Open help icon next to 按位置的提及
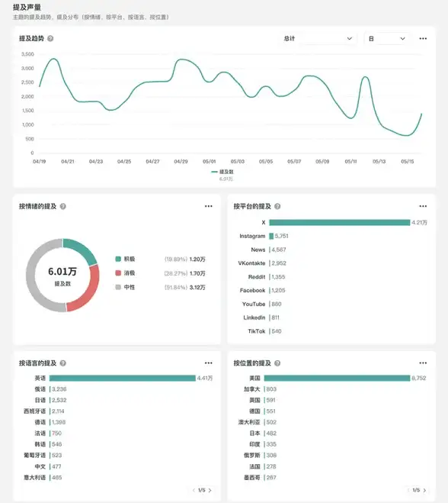This screenshot has width=448, height=503. pos(277,363)
